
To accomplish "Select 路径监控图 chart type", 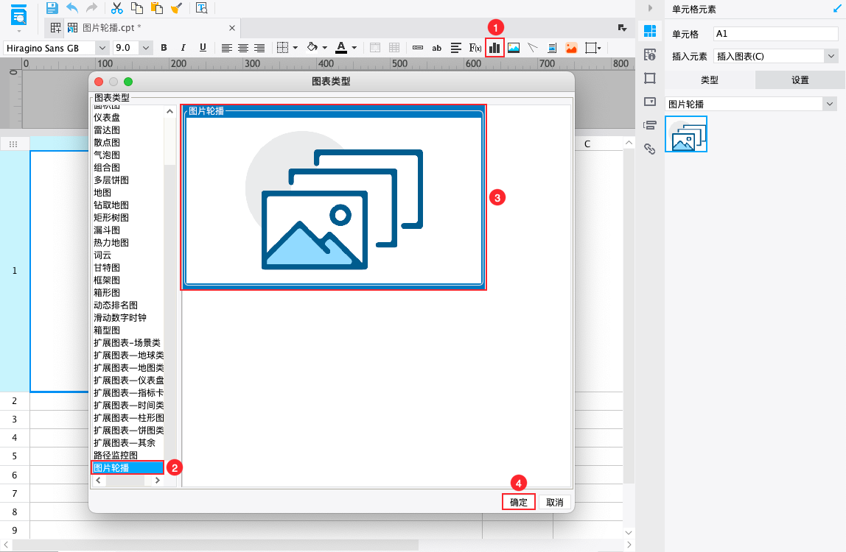I will 116,455.
